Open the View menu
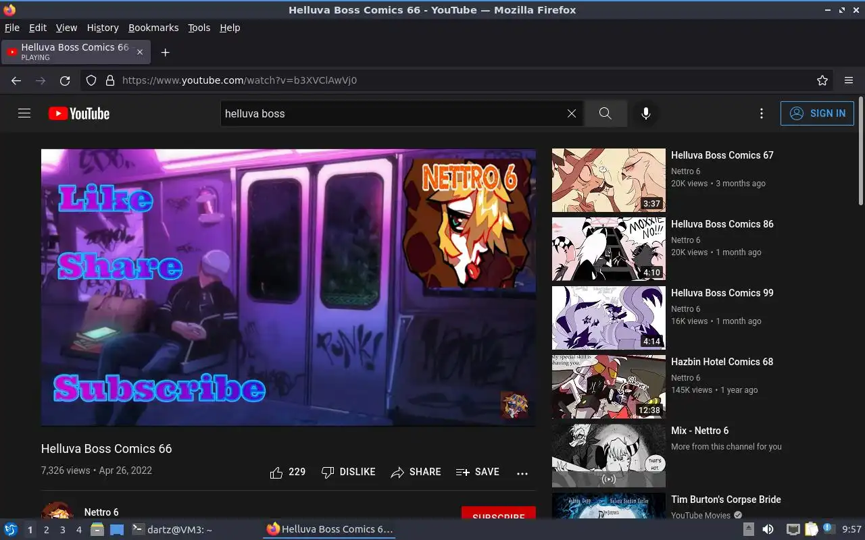Screen dimensions: 865x540 (66, 28)
